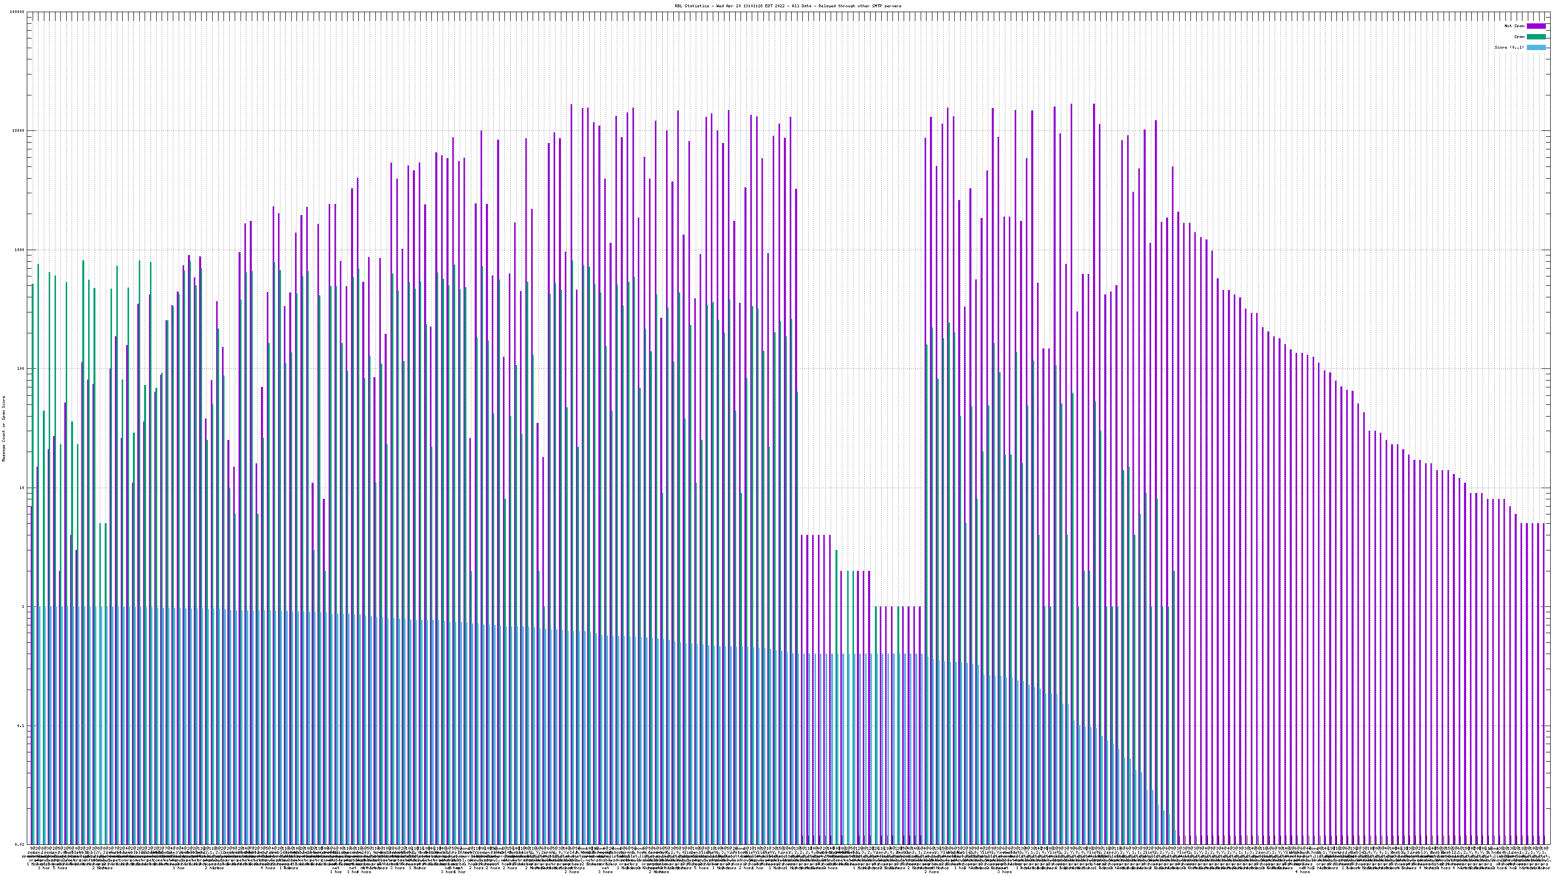The width and height of the screenshot is (1558, 876).
Task: Click the 10000 y-axis tick label
Action: [19, 131]
